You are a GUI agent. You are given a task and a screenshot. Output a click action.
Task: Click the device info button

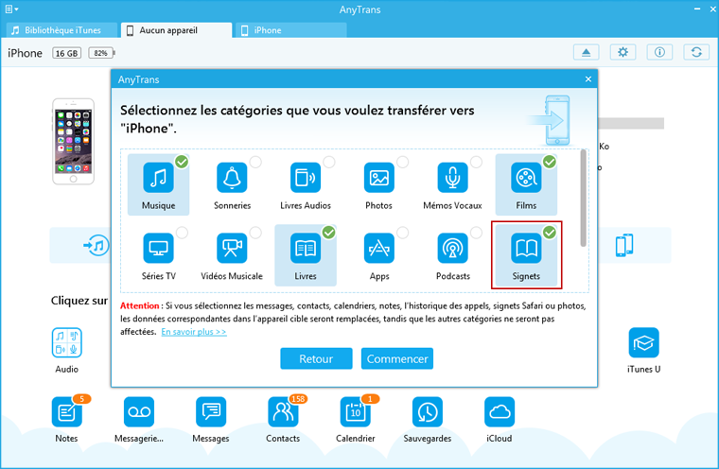(x=659, y=52)
